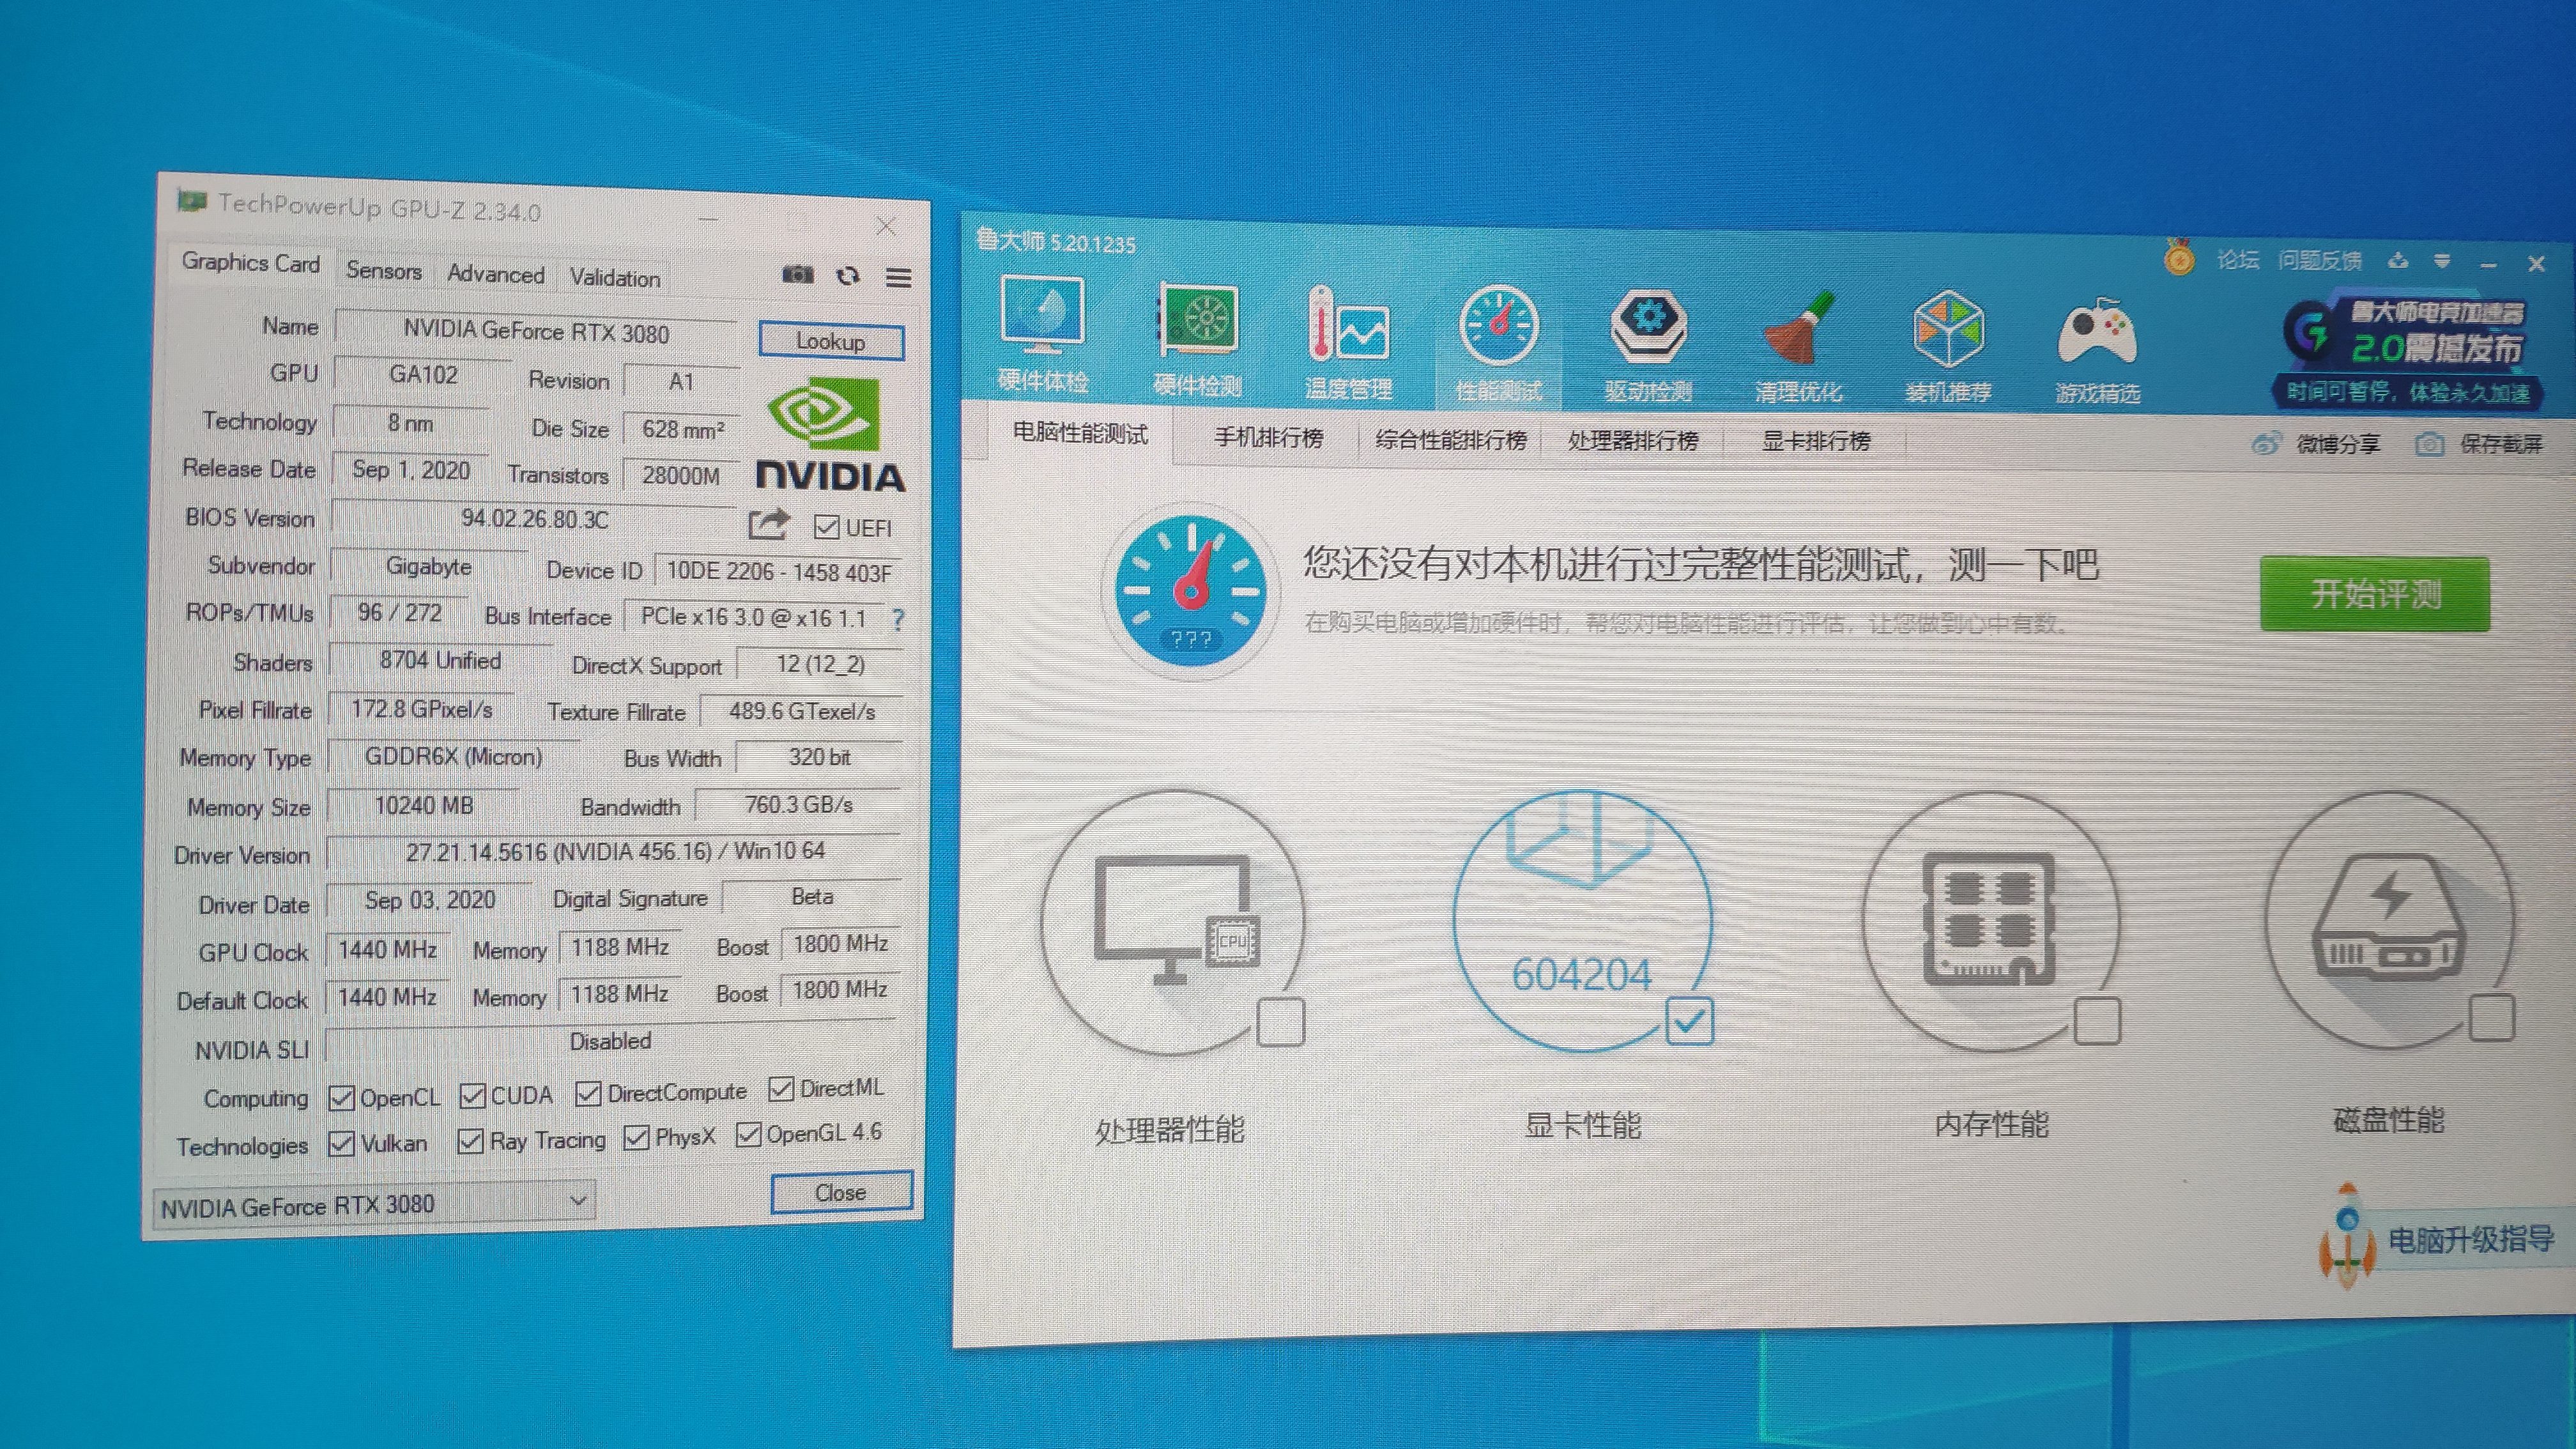
Task: Click the Device ID value field
Action: [x=778, y=572]
